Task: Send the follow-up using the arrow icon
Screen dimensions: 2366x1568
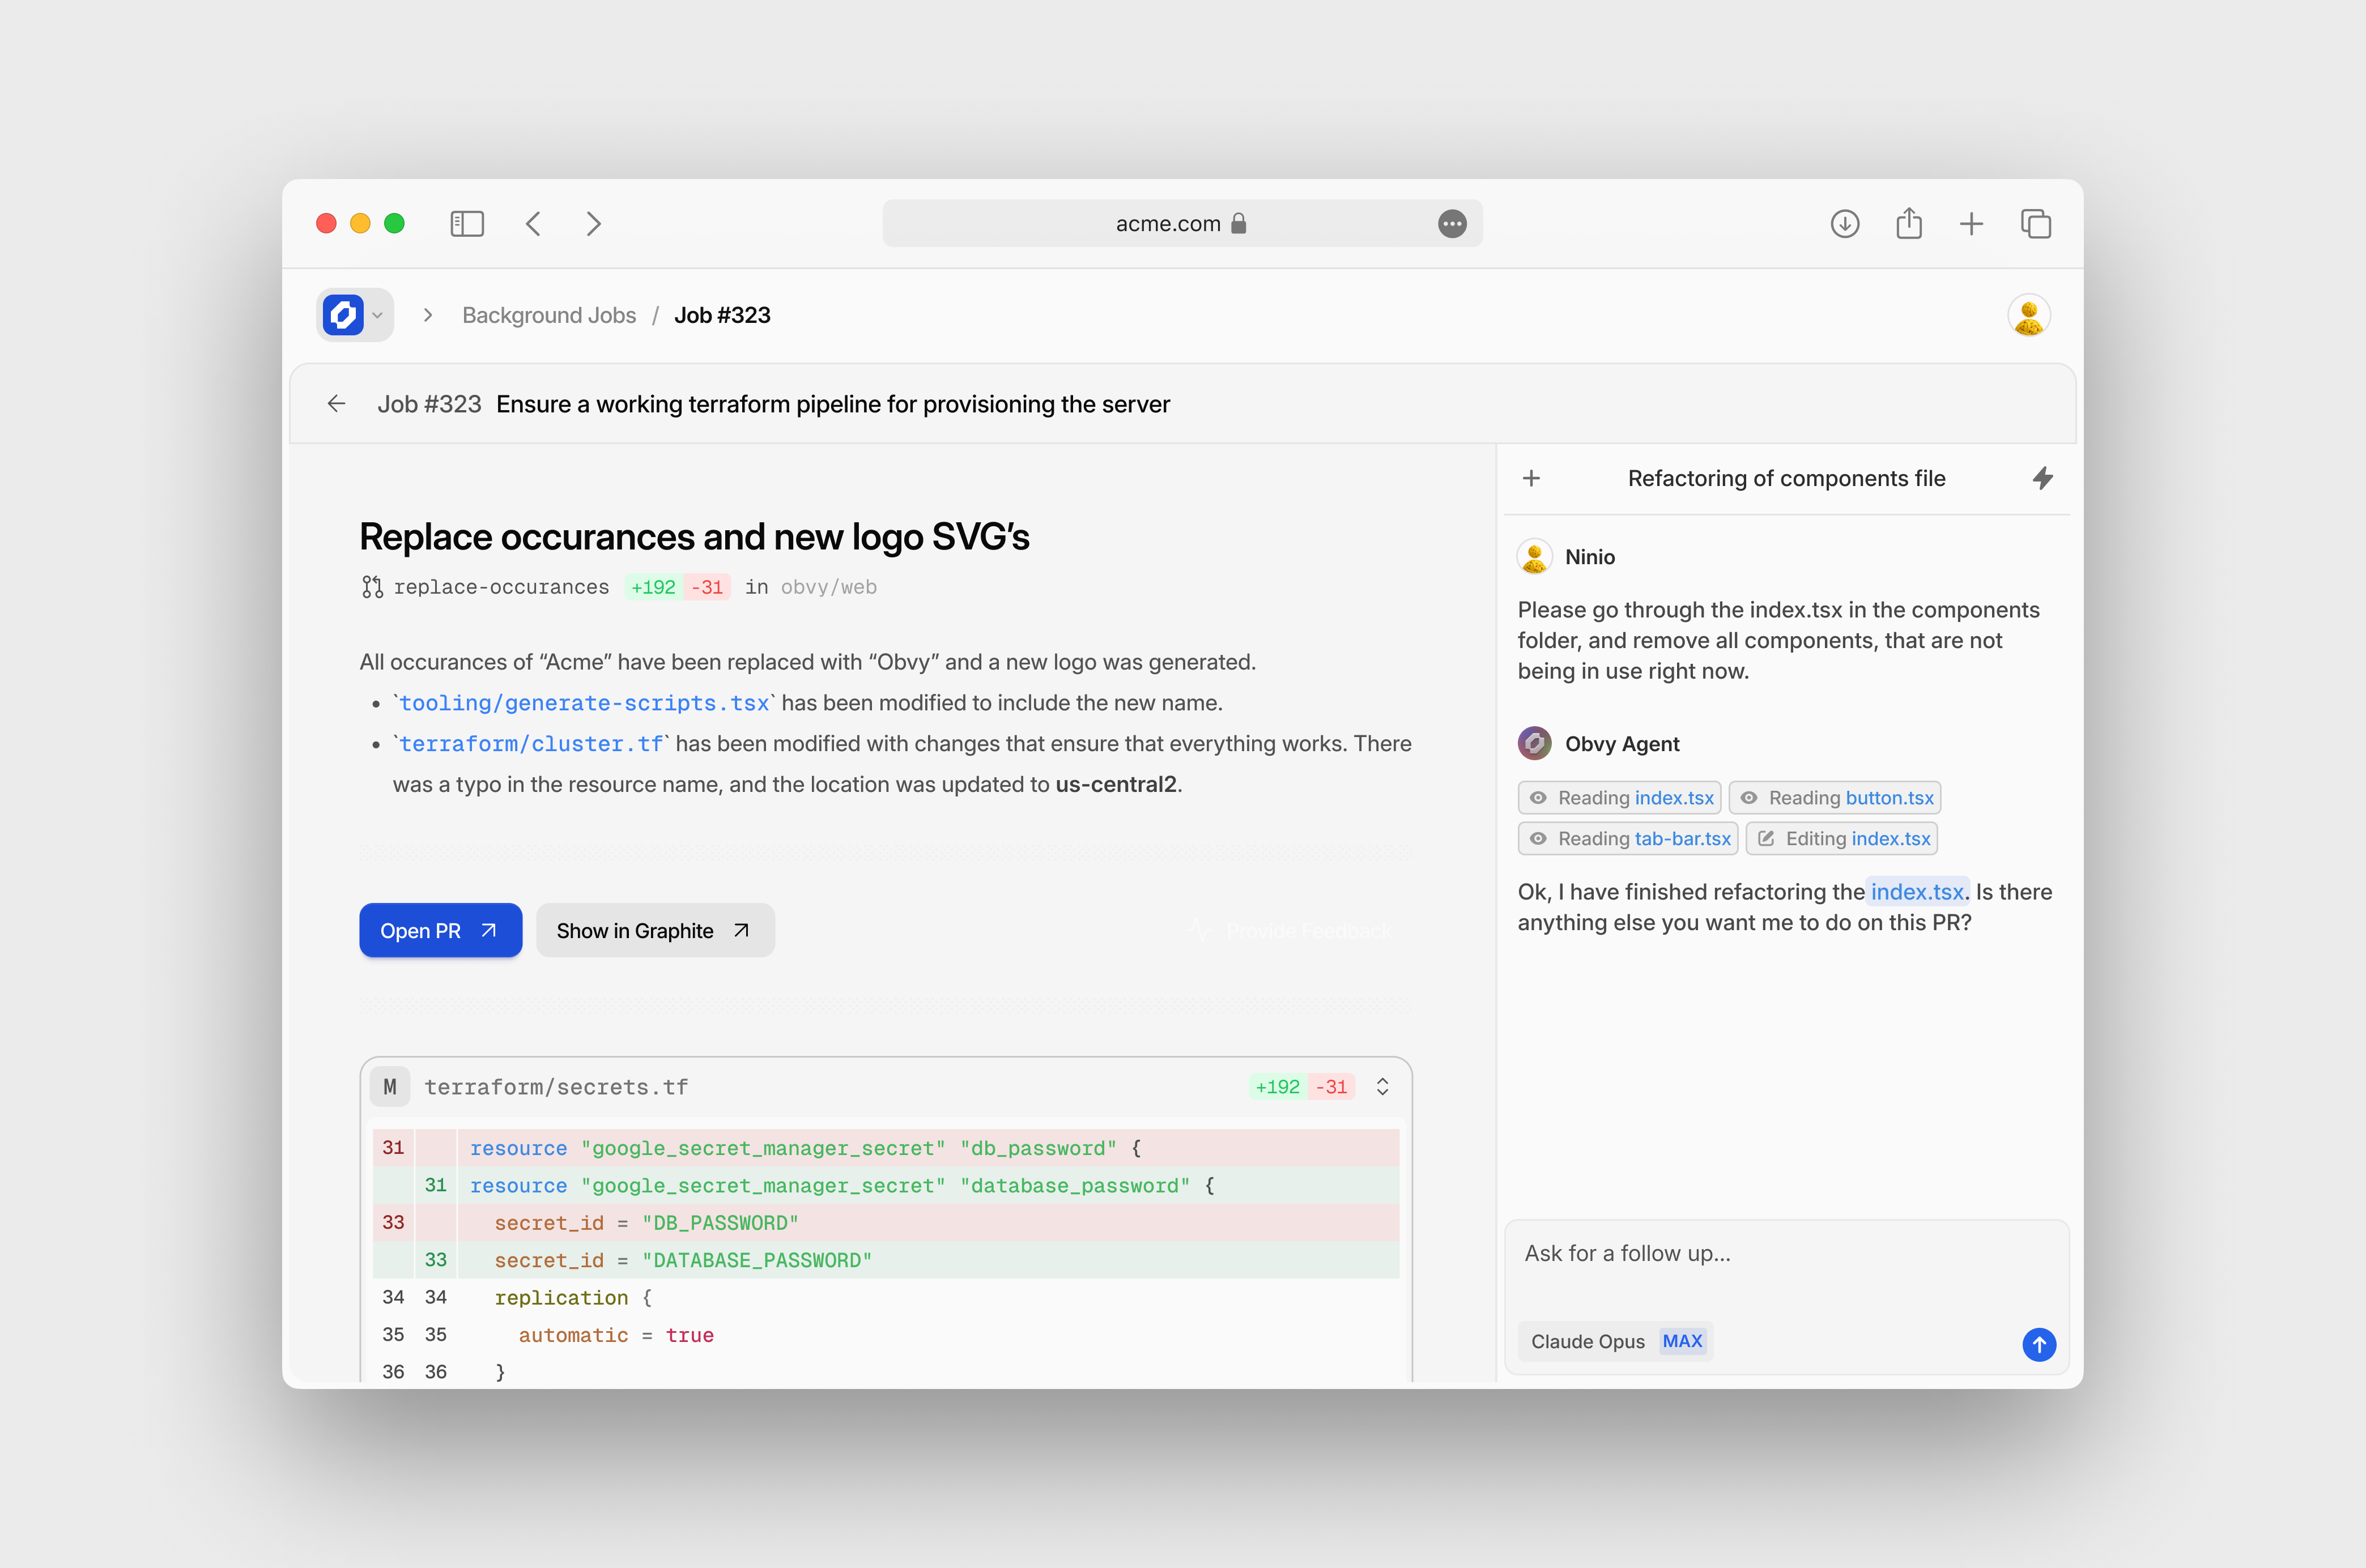Action: tap(2039, 1345)
